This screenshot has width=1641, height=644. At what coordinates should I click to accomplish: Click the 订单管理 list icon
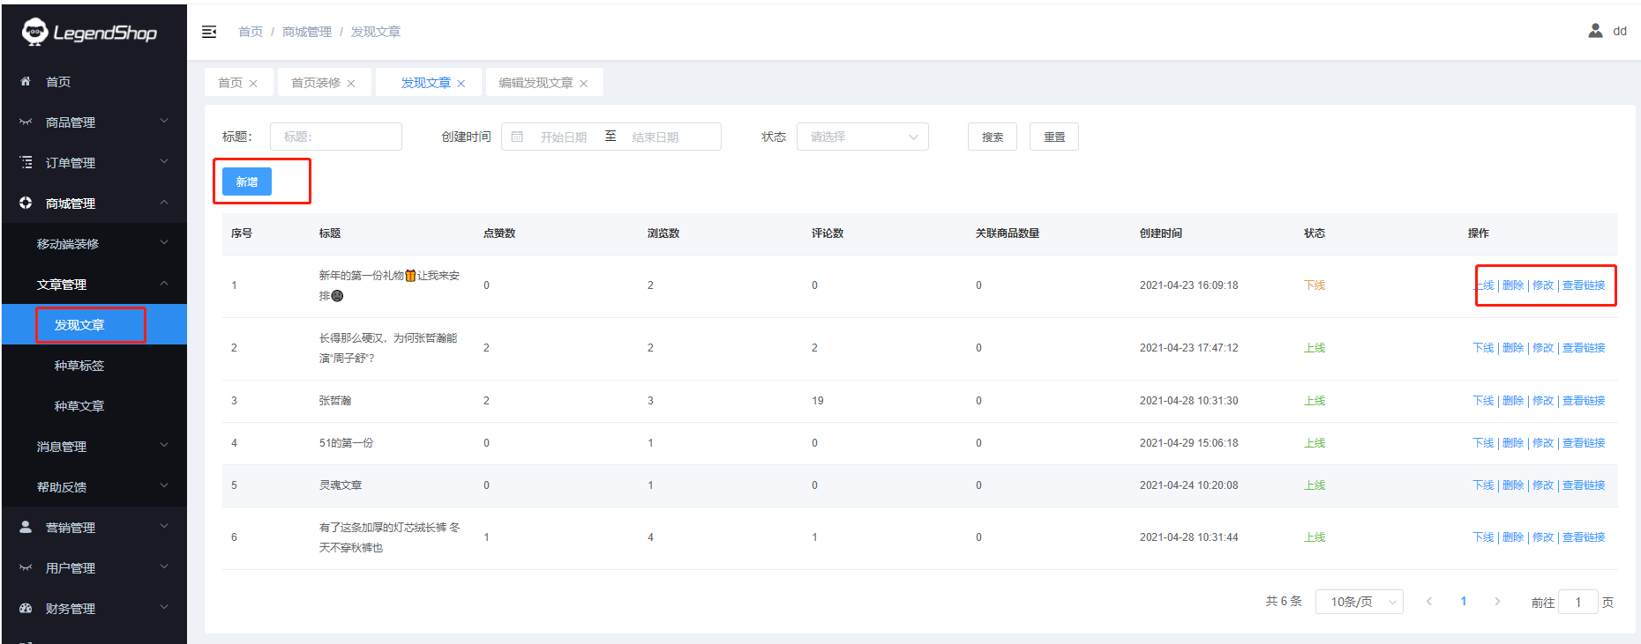pyautogui.click(x=26, y=162)
